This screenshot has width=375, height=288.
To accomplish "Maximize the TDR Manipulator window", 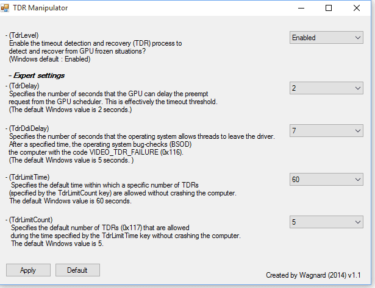I will coord(329,8).
